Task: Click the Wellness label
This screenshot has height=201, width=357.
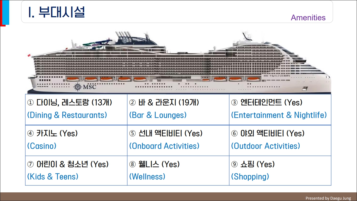Action: pyautogui.click(x=147, y=177)
